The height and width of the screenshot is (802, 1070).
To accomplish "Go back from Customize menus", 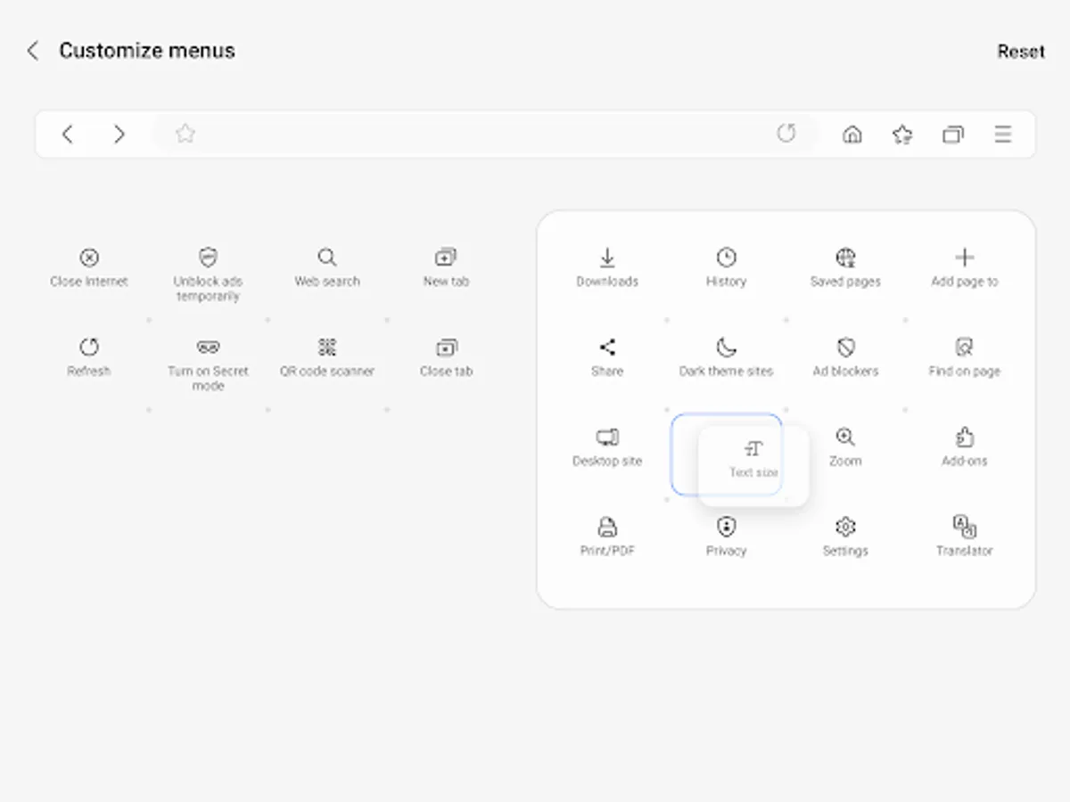I will (x=33, y=51).
